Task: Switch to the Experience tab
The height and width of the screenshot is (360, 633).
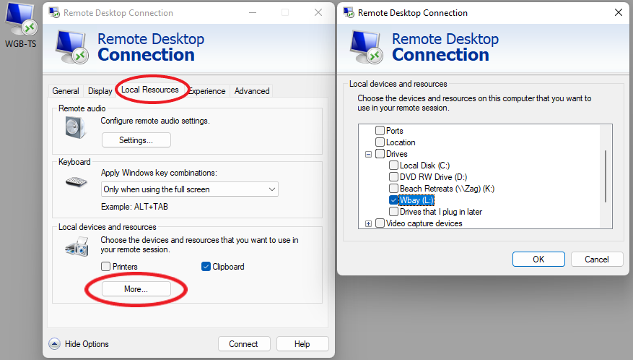Action: pyautogui.click(x=207, y=91)
